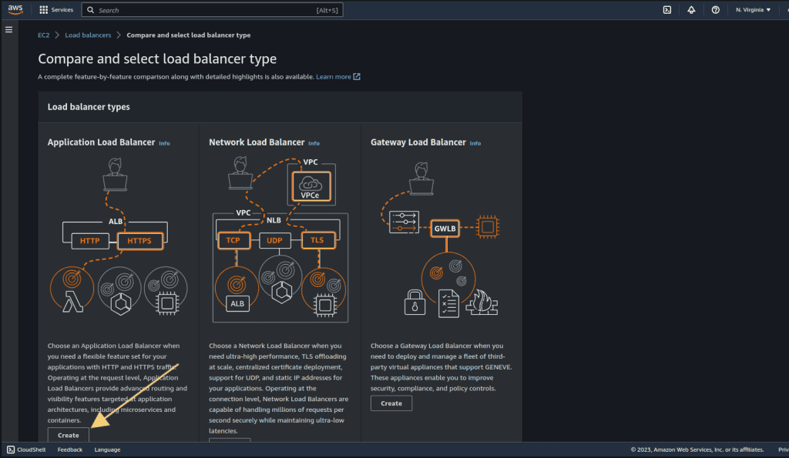Open Info for Network Load Balancer

click(314, 143)
